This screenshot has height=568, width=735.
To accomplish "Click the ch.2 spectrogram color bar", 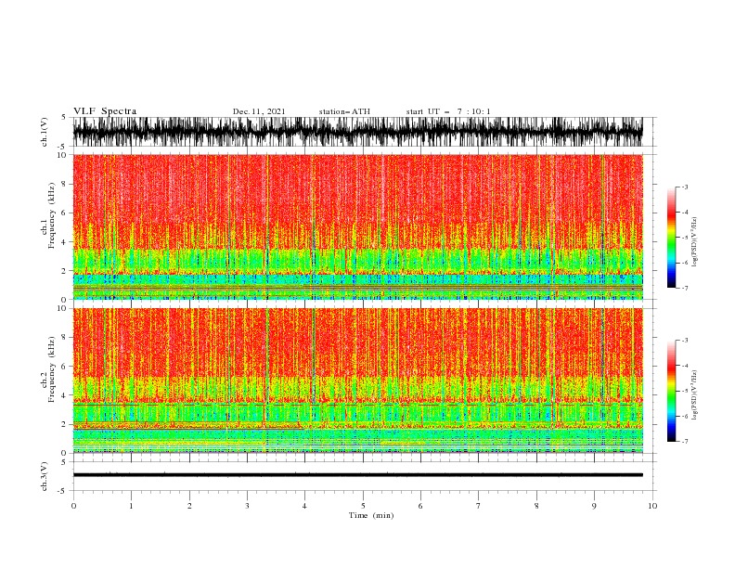I will 671,391.
